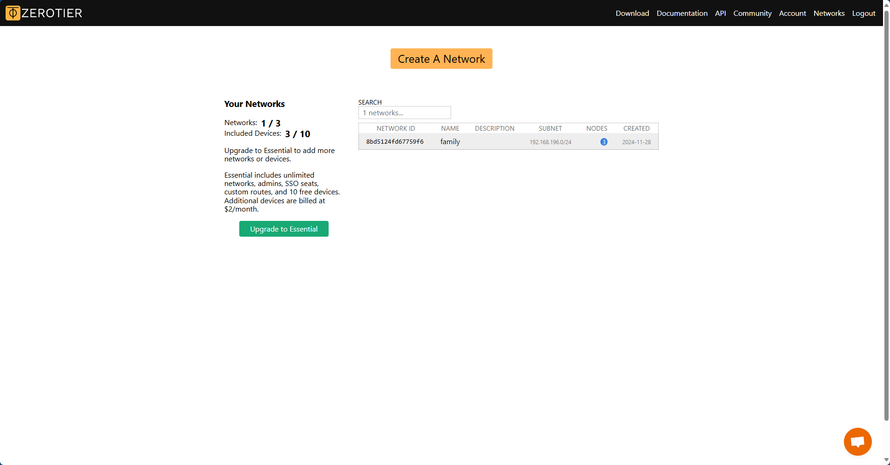890x465 pixels.
Task: Go to the Networks page
Action: [829, 13]
